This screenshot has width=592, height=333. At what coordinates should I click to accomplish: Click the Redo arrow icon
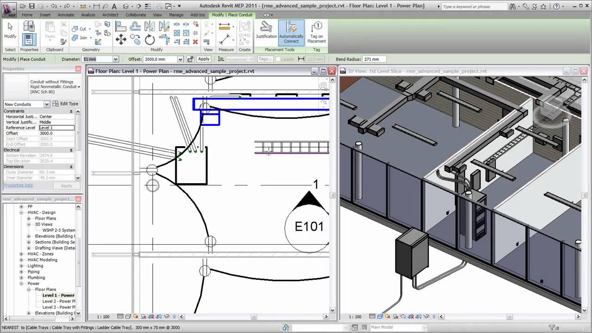pos(68,6)
